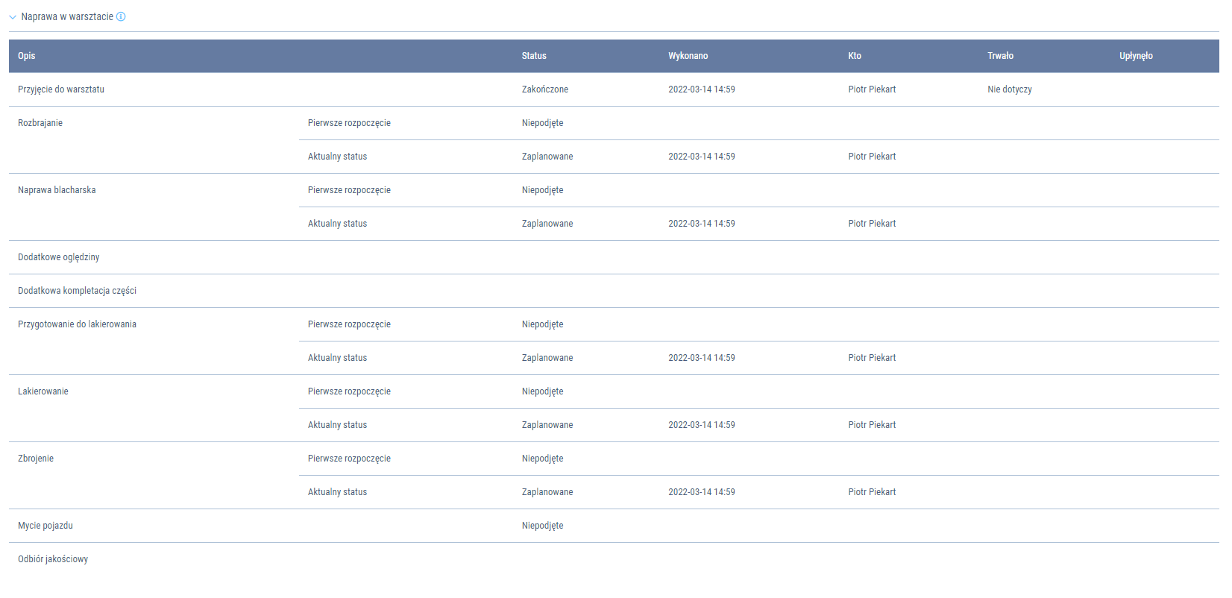Select the Trwało column header
This screenshot has height=598, width=1232.
(x=1000, y=56)
